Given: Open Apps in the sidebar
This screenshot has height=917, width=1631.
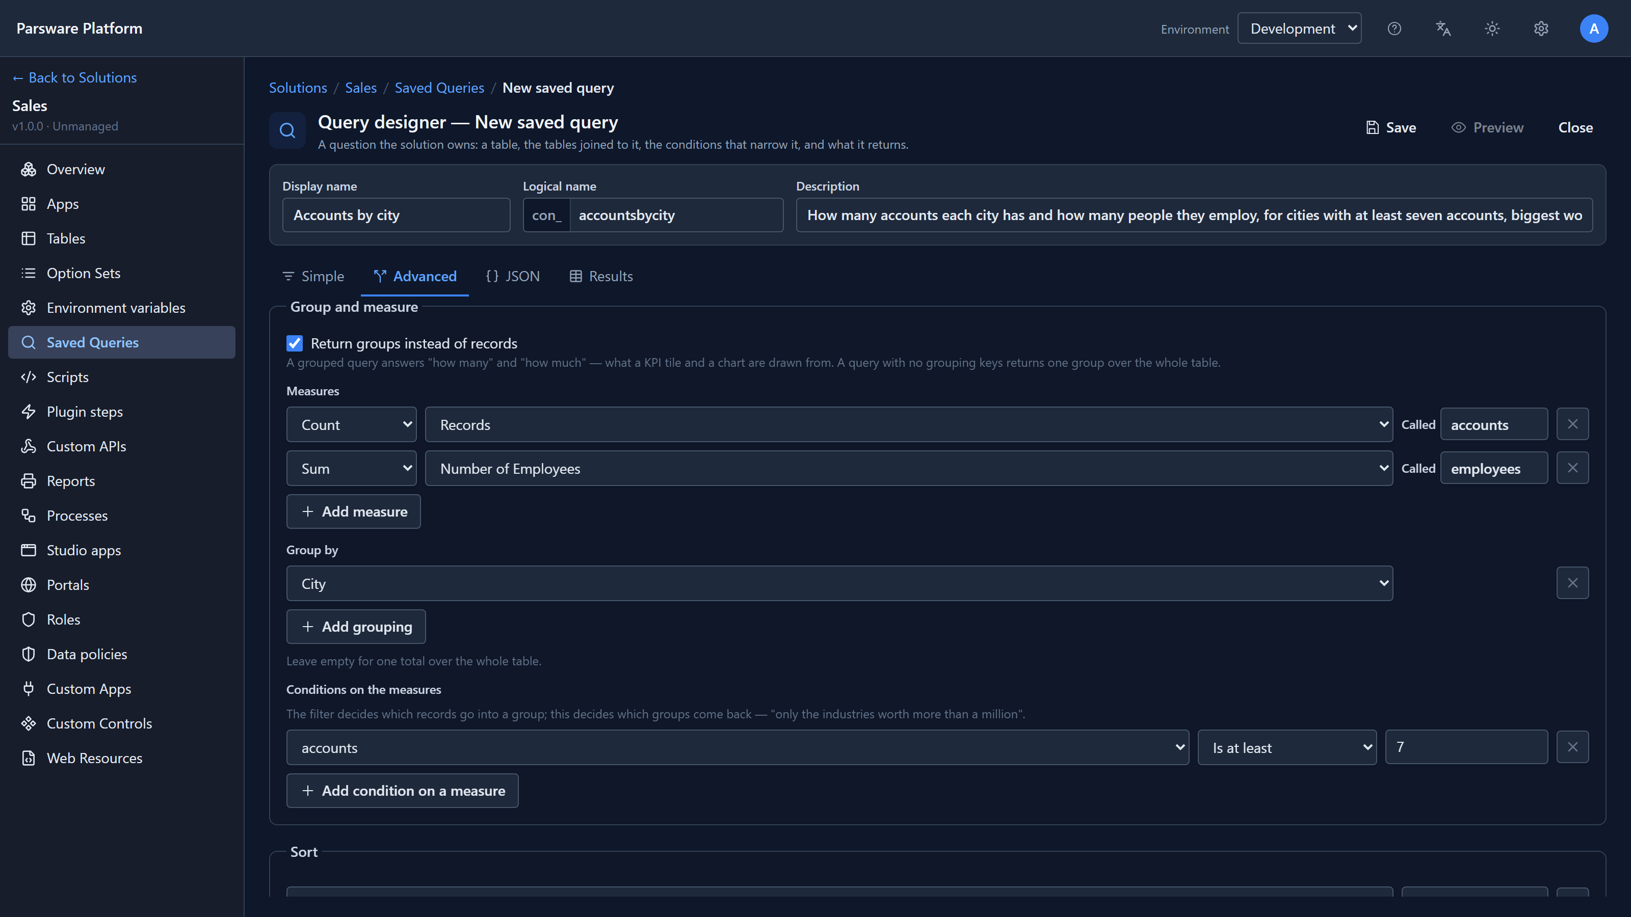Looking at the screenshot, I should click(x=122, y=204).
